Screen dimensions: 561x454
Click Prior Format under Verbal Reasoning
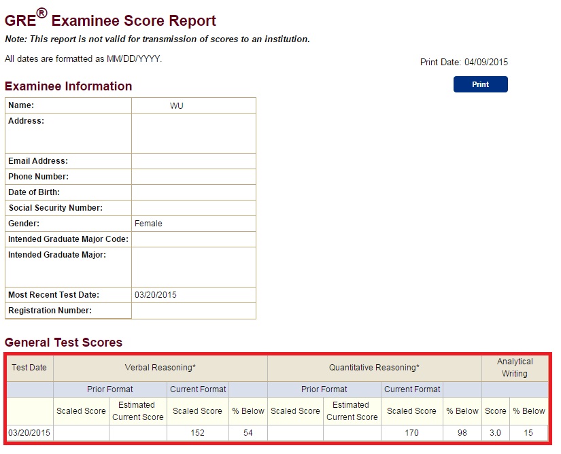(x=110, y=389)
